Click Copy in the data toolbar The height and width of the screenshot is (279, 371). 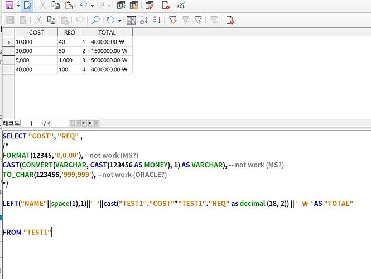(x=51, y=20)
